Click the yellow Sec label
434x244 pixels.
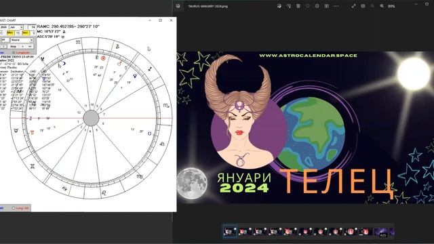(x=25, y=33)
